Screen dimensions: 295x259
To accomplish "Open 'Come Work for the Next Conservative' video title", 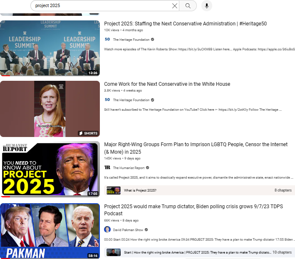I will pyautogui.click(x=167, y=84).
